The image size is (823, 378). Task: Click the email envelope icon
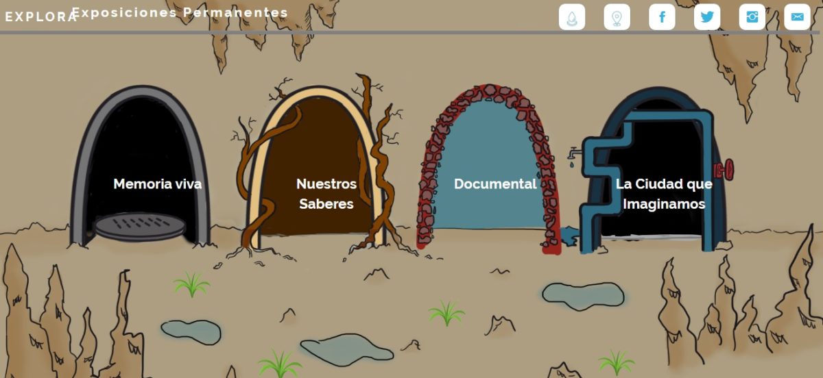[x=797, y=17]
